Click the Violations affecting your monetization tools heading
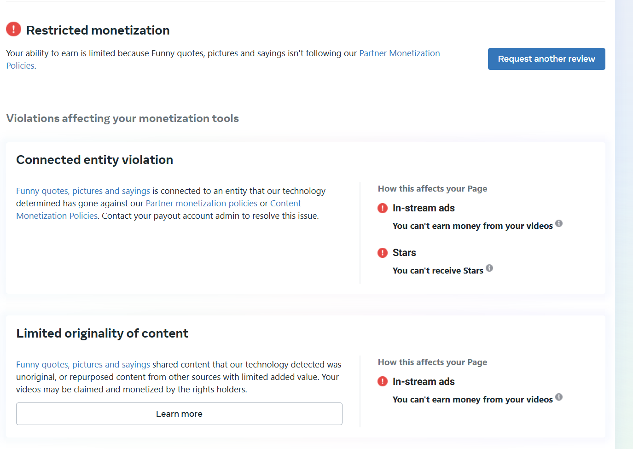The height and width of the screenshot is (449, 633). click(122, 118)
